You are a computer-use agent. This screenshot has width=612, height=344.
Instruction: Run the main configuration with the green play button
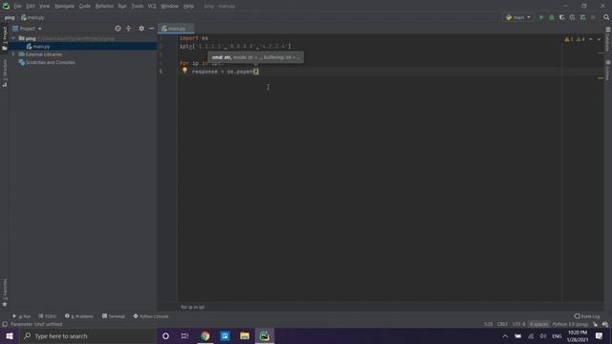point(541,17)
